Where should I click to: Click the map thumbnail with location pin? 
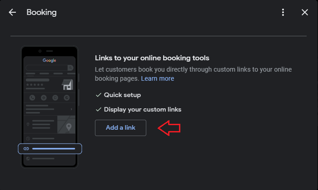(x=66, y=124)
